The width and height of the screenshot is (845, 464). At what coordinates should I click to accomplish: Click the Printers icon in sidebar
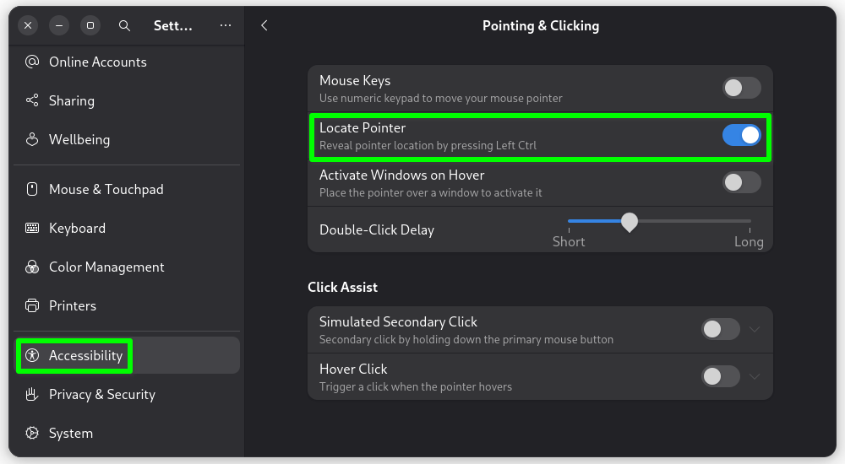coord(32,305)
